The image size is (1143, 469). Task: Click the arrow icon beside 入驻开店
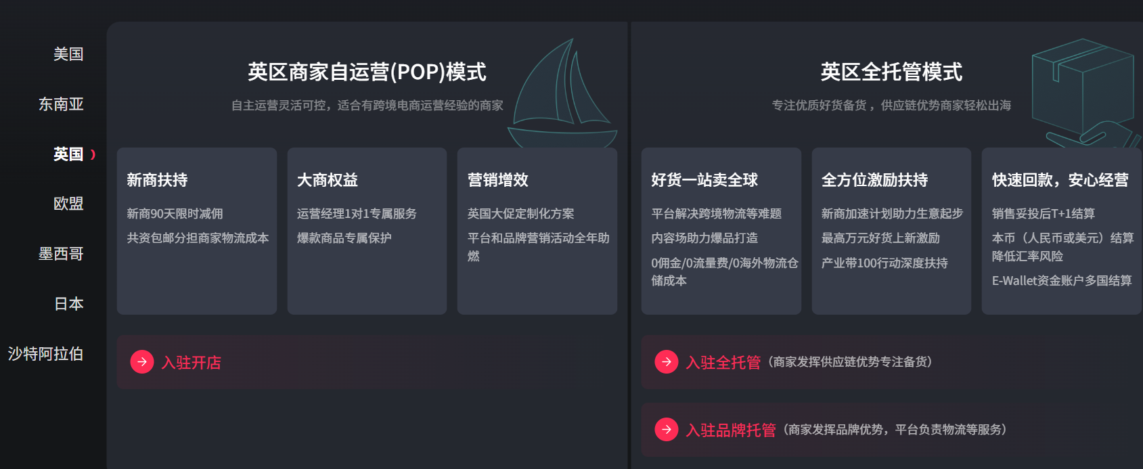click(142, 362)
